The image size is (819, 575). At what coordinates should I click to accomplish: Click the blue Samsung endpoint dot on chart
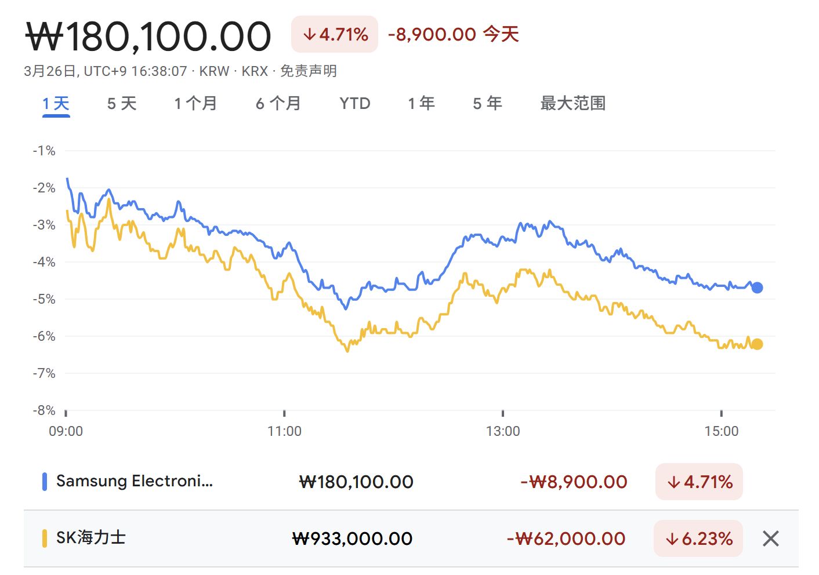click(x=757, y=287)
